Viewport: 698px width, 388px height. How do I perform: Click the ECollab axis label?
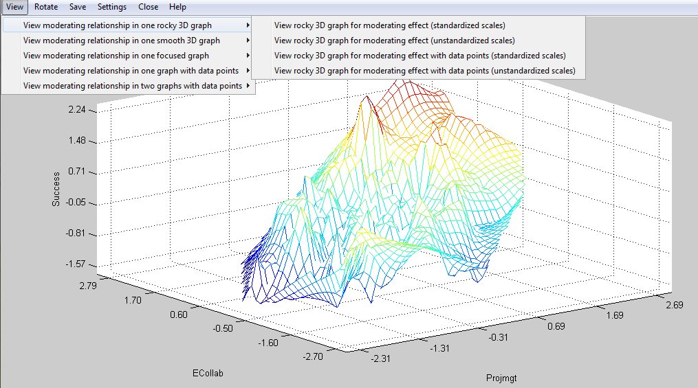click(208, 374)
